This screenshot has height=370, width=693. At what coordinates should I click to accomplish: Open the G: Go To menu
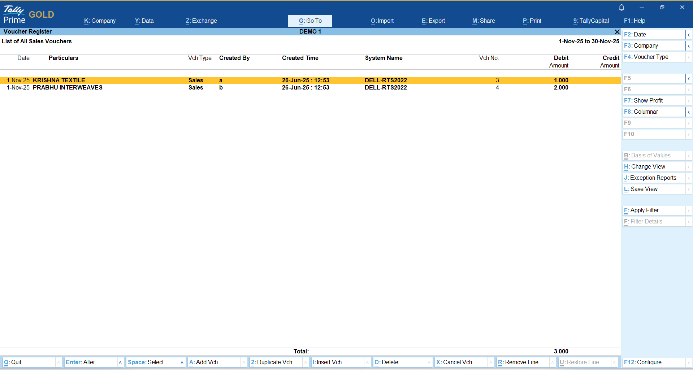pos(310,21)
